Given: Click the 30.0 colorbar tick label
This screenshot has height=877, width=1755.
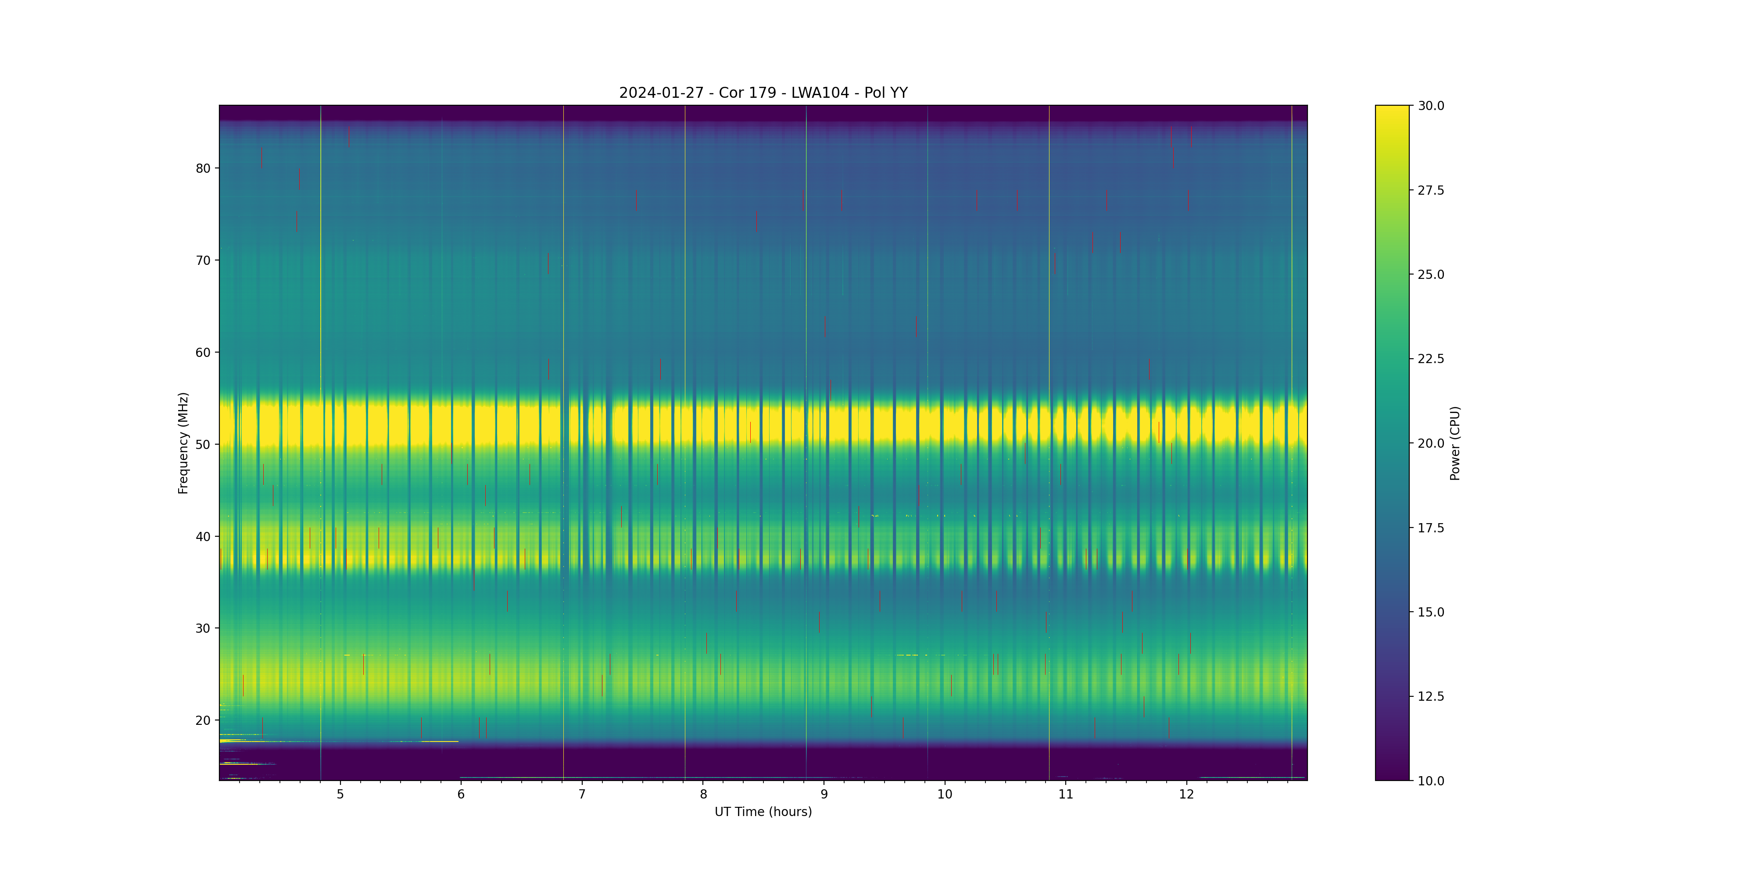Looking at the screenshot, I should [x=1431, y=106].
